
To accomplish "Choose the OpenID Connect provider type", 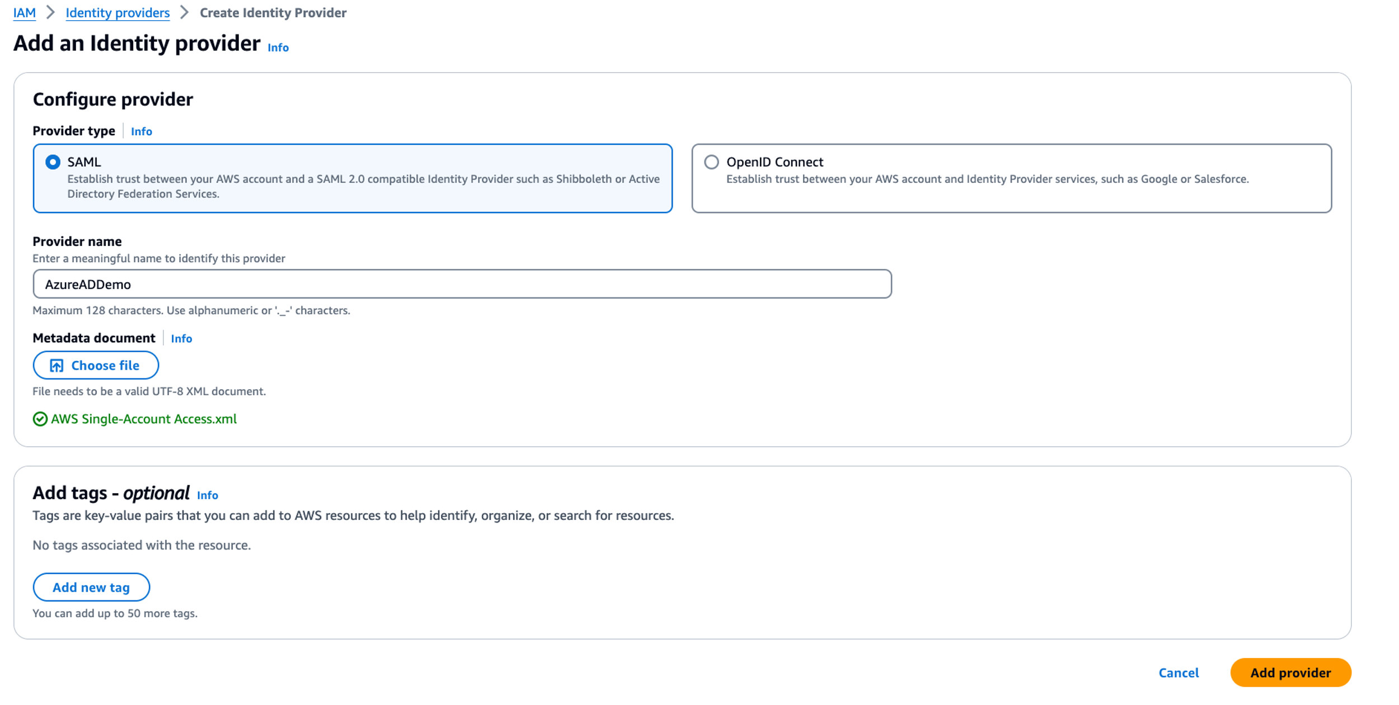I will [x=711, y=162].
